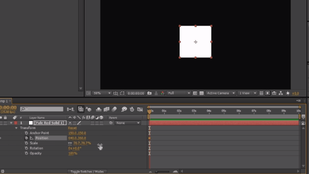The image size is (309, 174).
Task: Collapse the Transform property group
Action: click(x=16, y=128)
